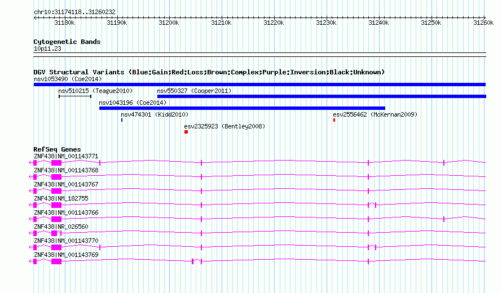Open ZNF438|NM_182755 transcript label
Viewport: 502px width, 293px height.
click(x=61, y=199)
